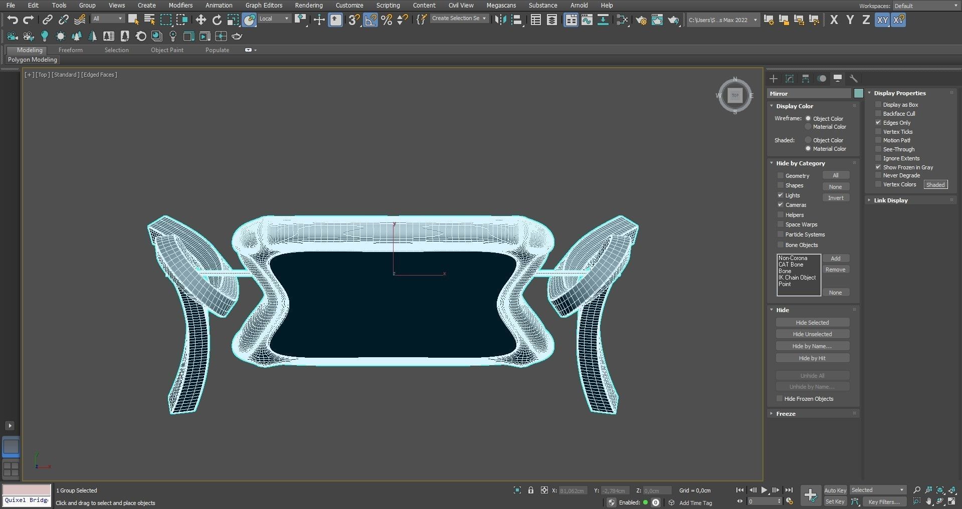Open the Local reference coordinate dropdown

274,19
